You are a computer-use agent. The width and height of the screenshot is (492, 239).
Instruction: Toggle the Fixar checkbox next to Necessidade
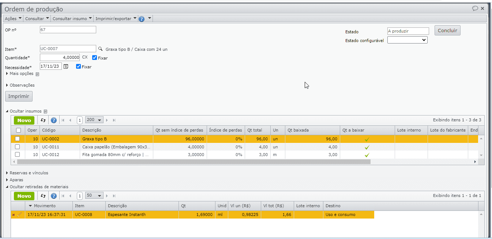78,67
